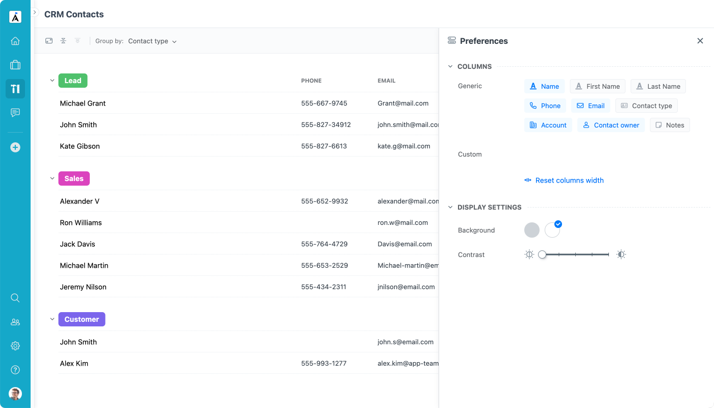Open the team members icon
Image resolution: width=714 pixels, height=408 pixels.
coord(15,322)
